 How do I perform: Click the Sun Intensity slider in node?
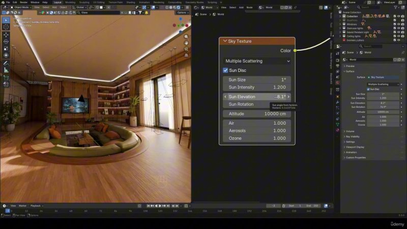pos(257,87)
